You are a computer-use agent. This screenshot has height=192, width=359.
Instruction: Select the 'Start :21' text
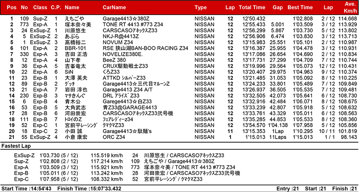click(x=316, y=188)
